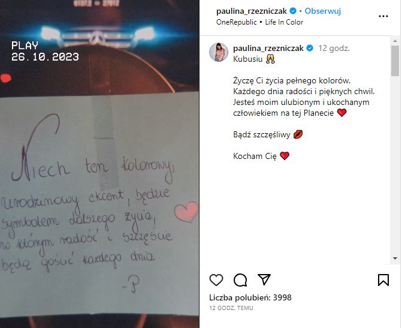This screenshot has width=402, height=328.
Task: Share the post via the paper plane icon
Action: pyautogui.click(x=264, y=279)
